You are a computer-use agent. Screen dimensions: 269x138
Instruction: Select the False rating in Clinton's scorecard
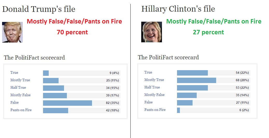148,102
